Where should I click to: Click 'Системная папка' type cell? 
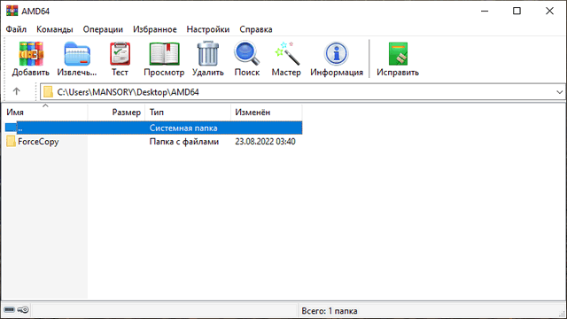click(183, 128)
